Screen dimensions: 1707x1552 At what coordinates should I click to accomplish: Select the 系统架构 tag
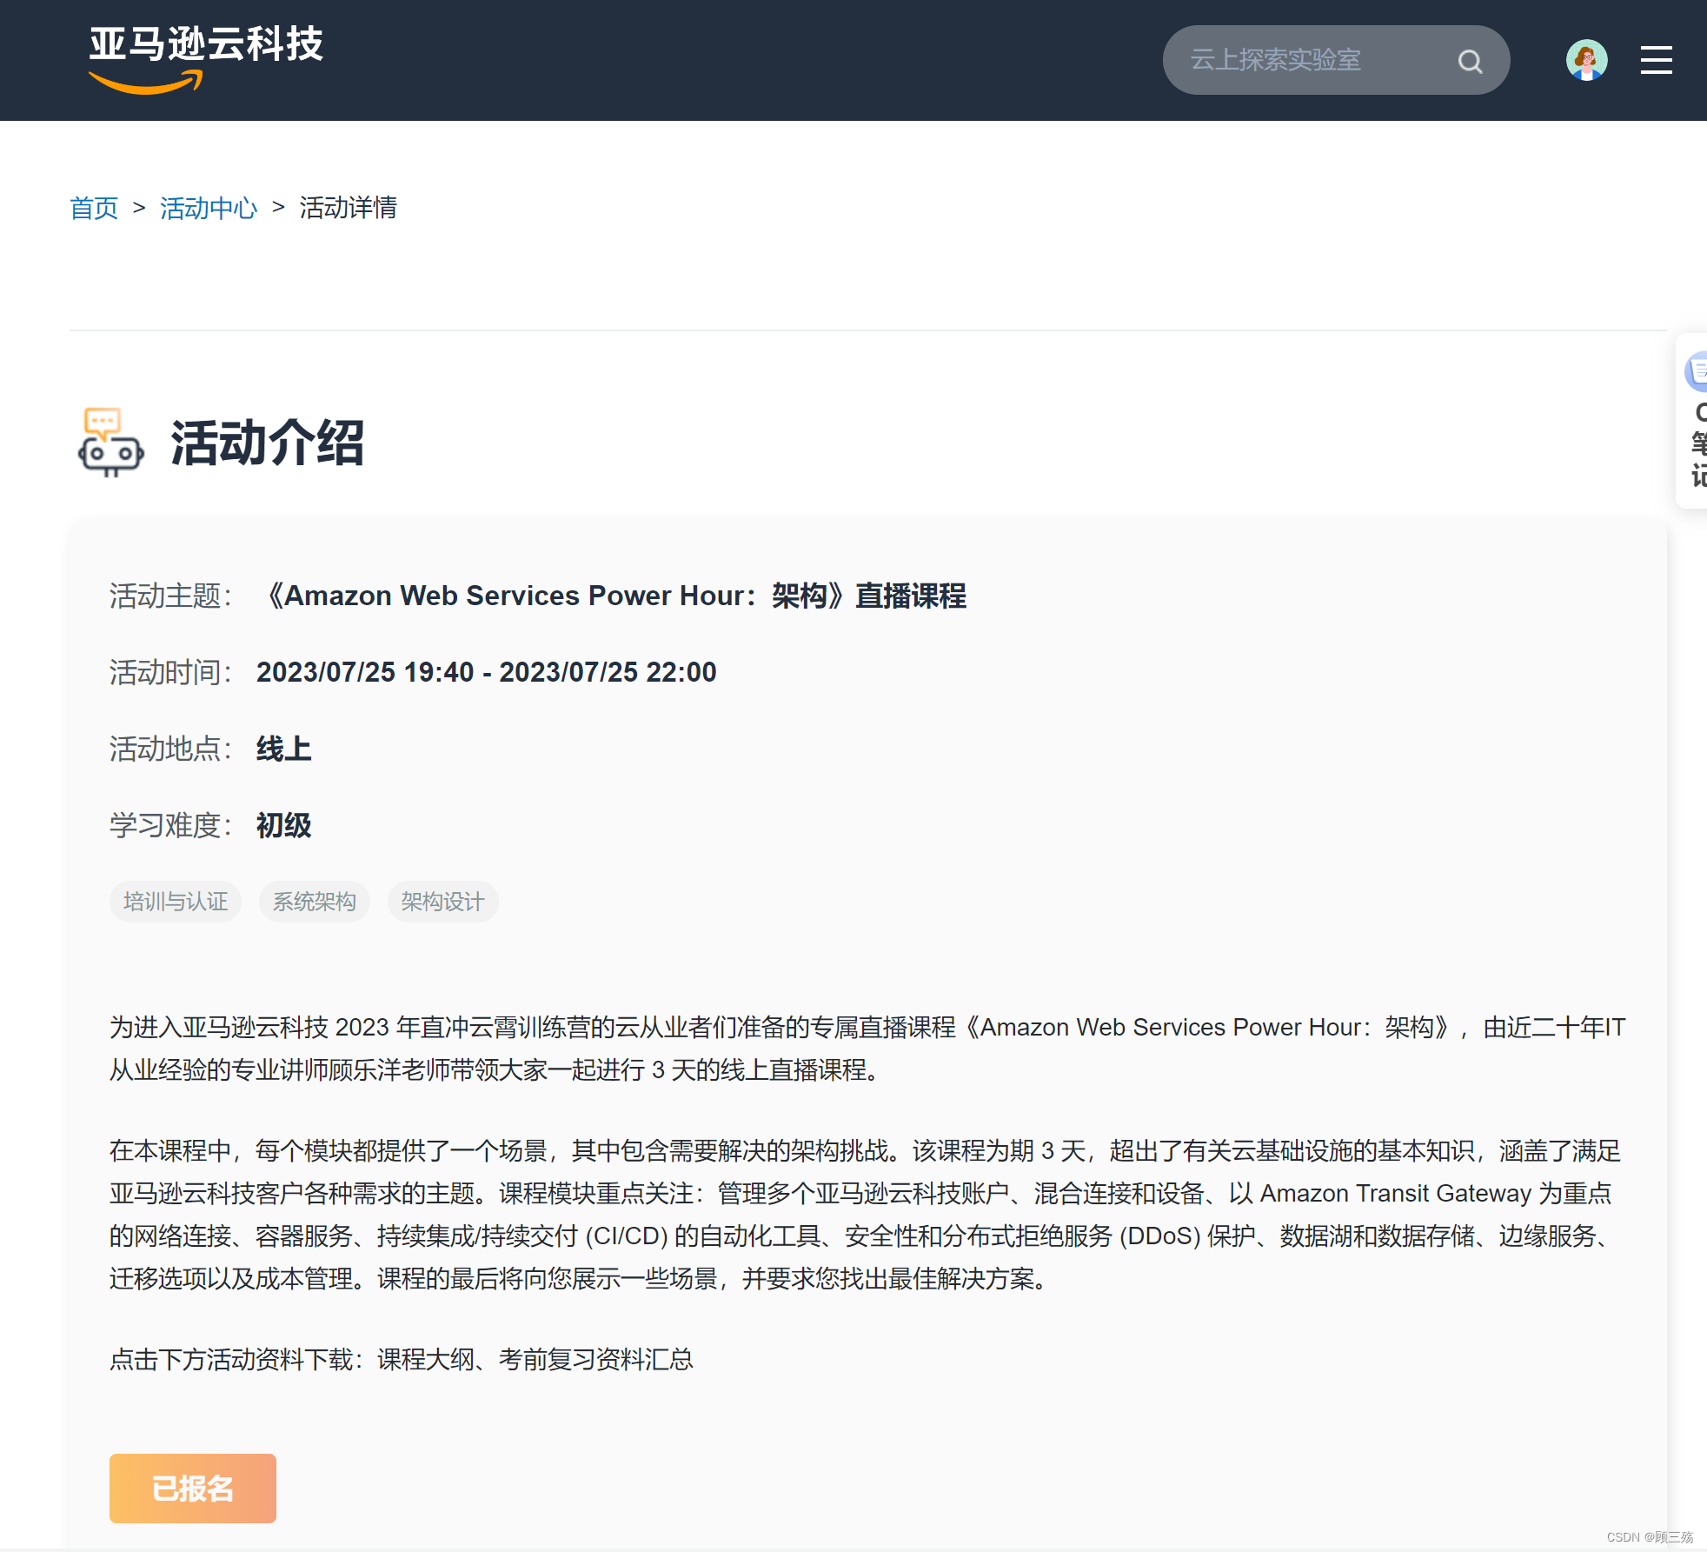coord(315,902)
